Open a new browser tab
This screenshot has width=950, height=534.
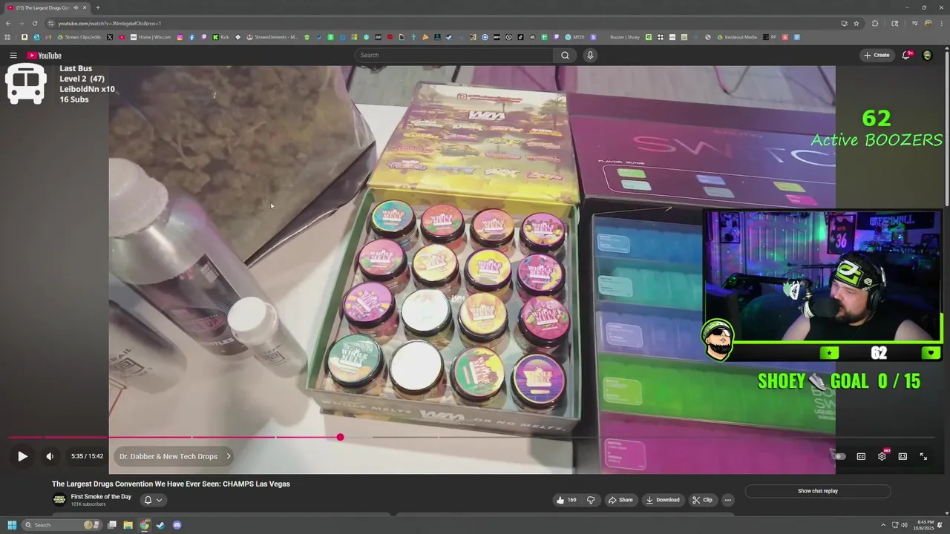(98, 7)
